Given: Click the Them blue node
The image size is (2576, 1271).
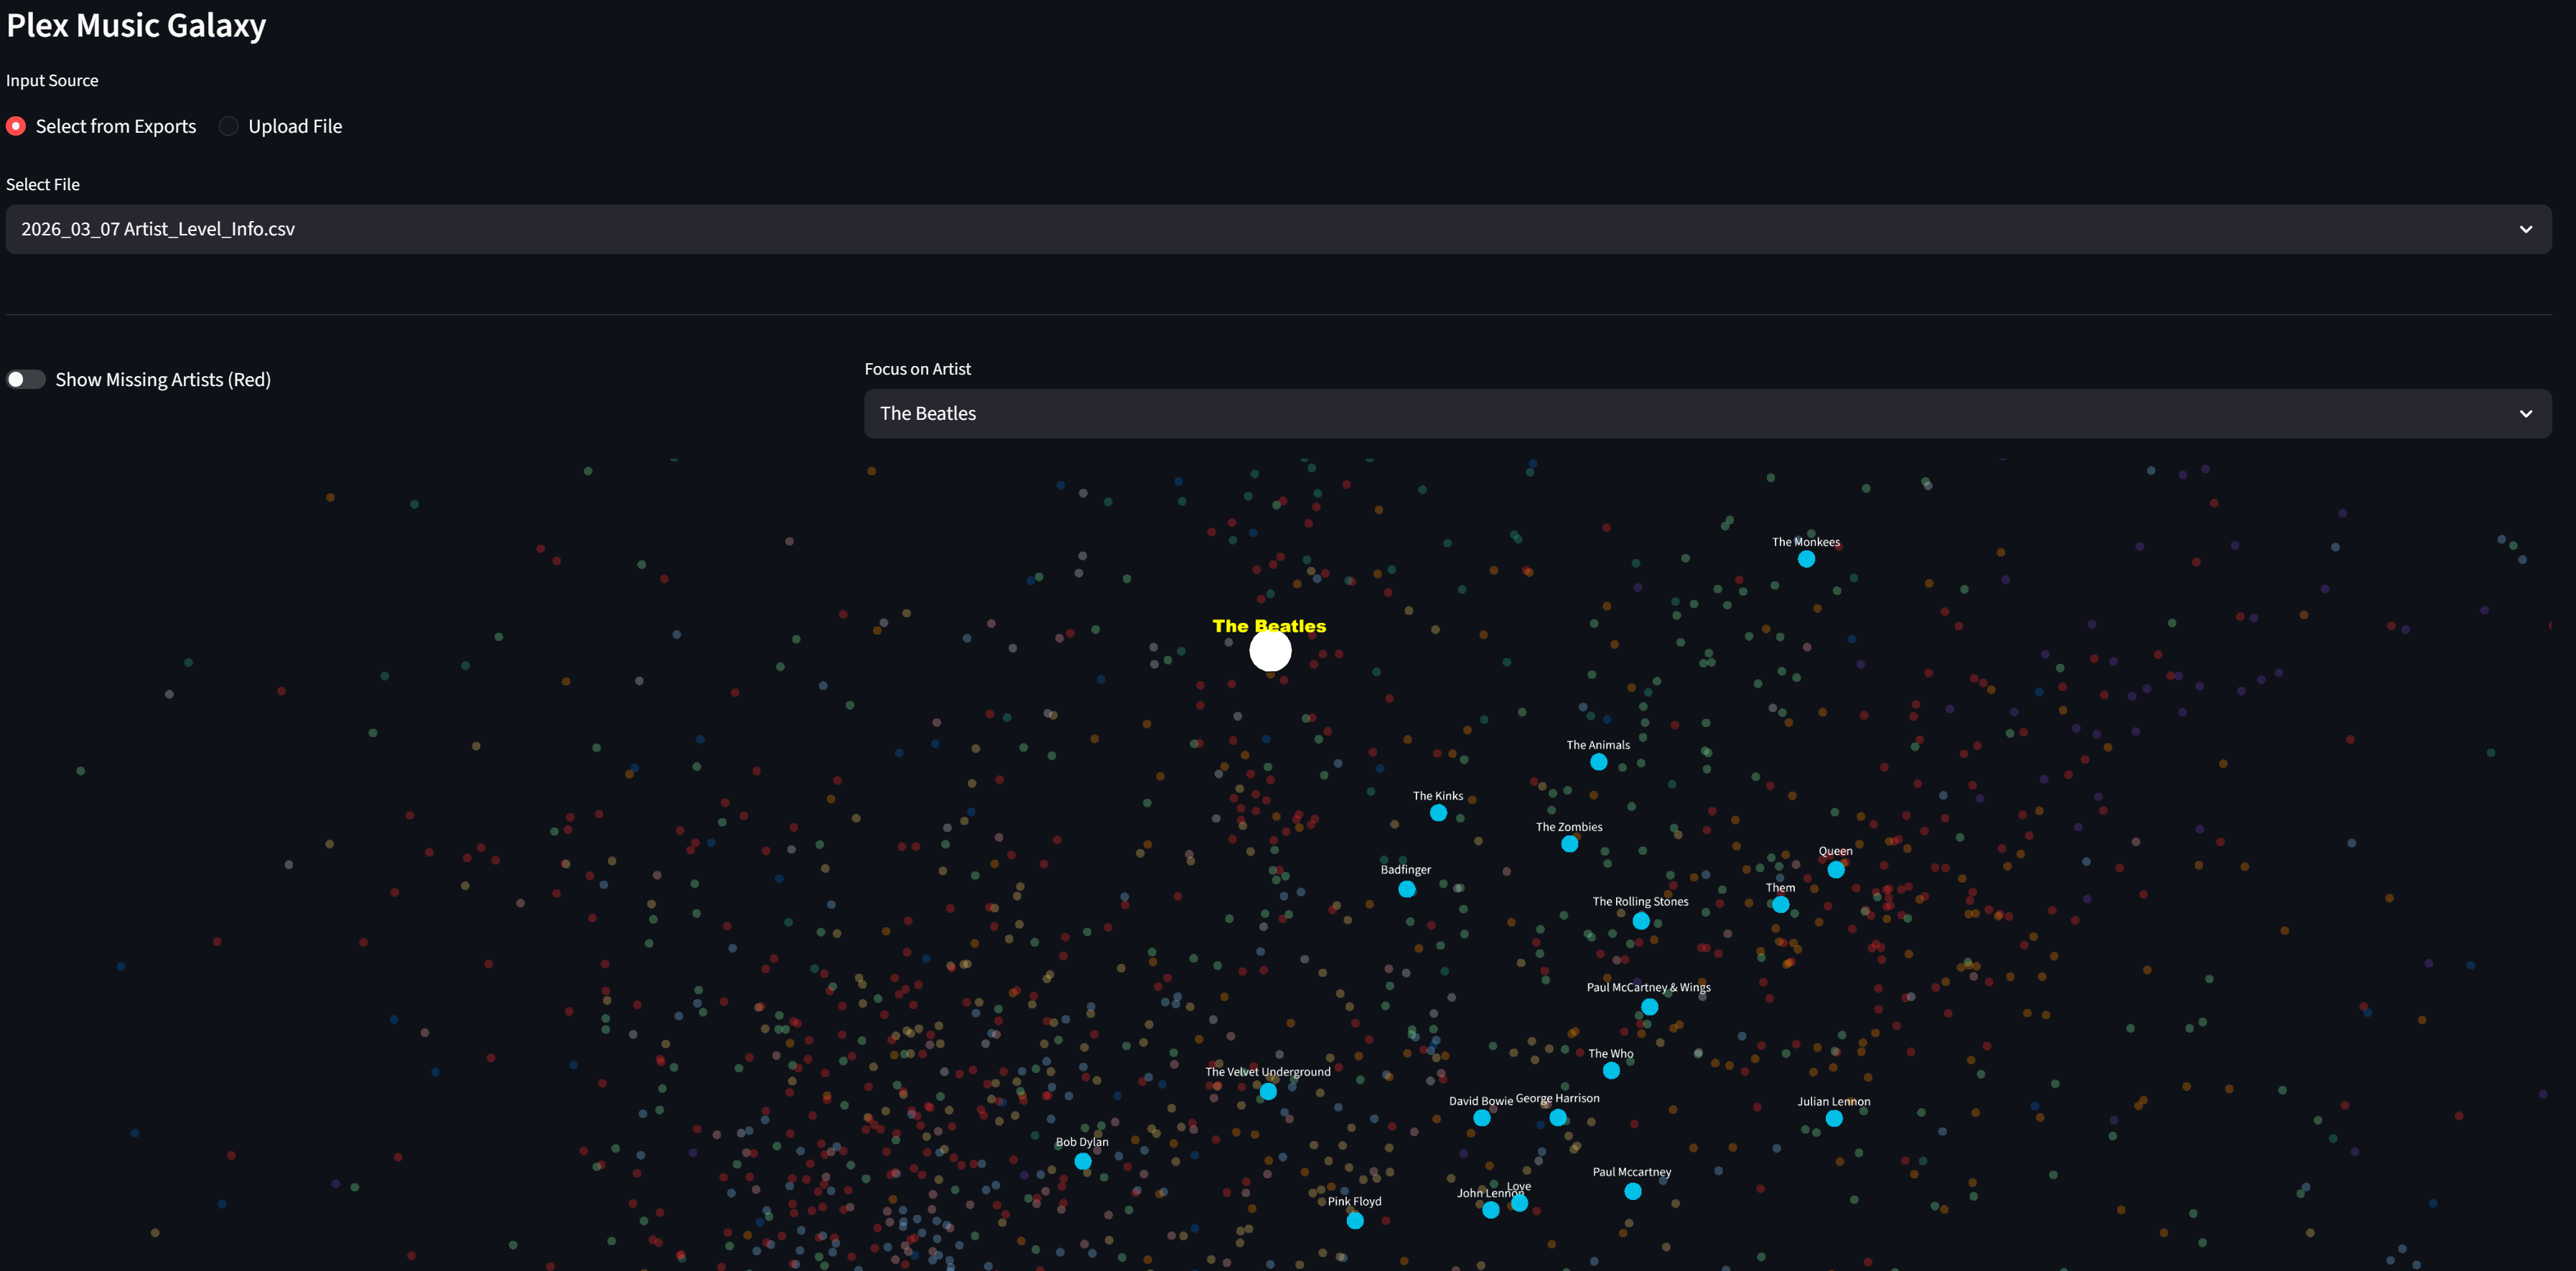Looking at the screenshot, I should click(1781, 905).
